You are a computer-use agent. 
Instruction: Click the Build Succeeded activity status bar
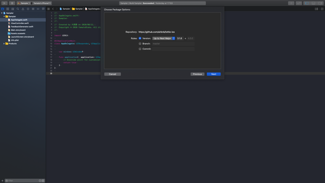pyautogui.click(x=162, y=3)
